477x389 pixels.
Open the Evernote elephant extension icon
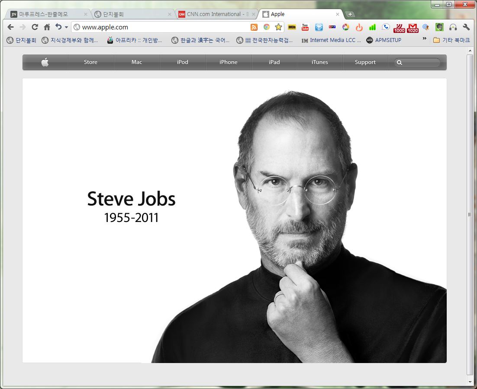pos(439,27)
